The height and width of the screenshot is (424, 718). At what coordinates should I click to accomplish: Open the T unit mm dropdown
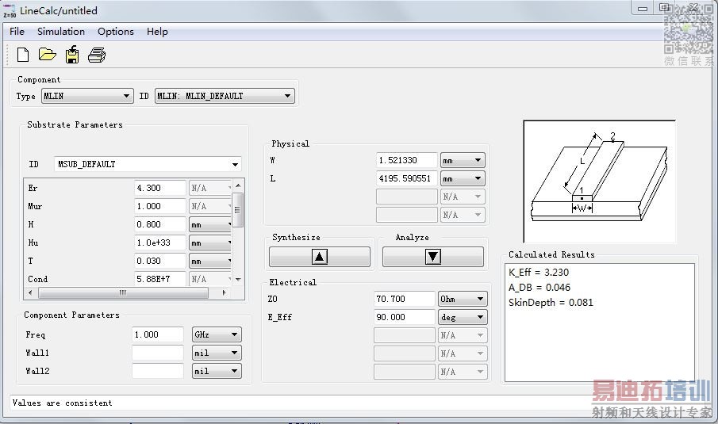[210, 262]
